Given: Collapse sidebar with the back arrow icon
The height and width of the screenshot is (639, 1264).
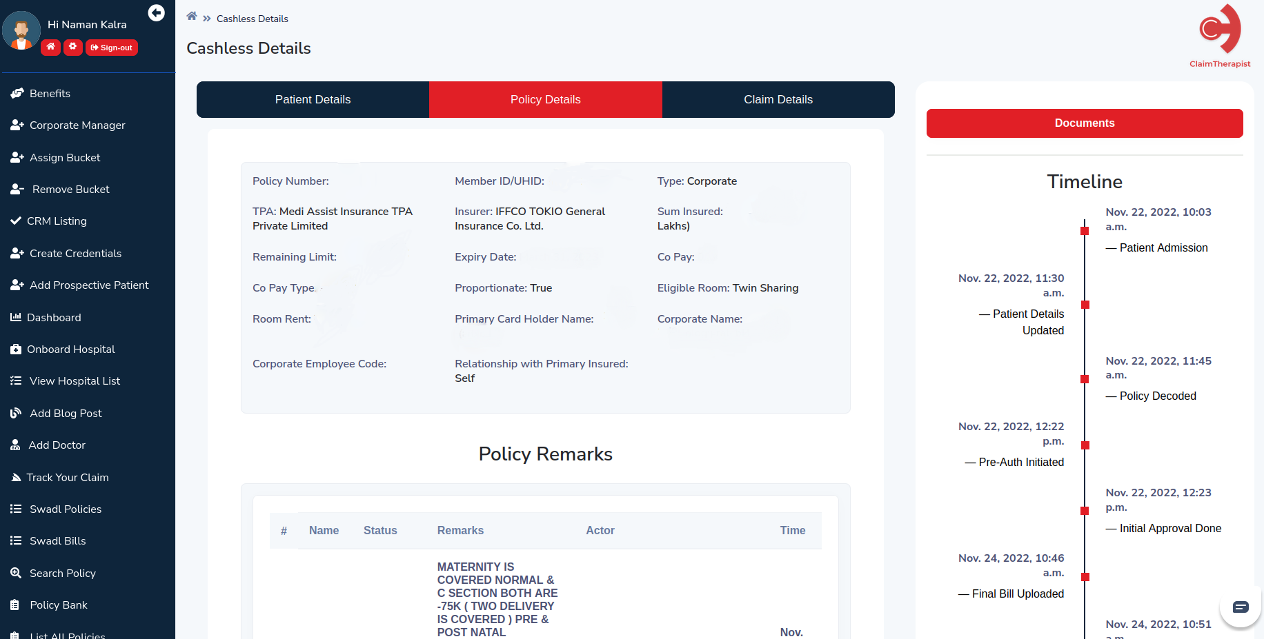Looking at the screenshot, I should [157, 13].
